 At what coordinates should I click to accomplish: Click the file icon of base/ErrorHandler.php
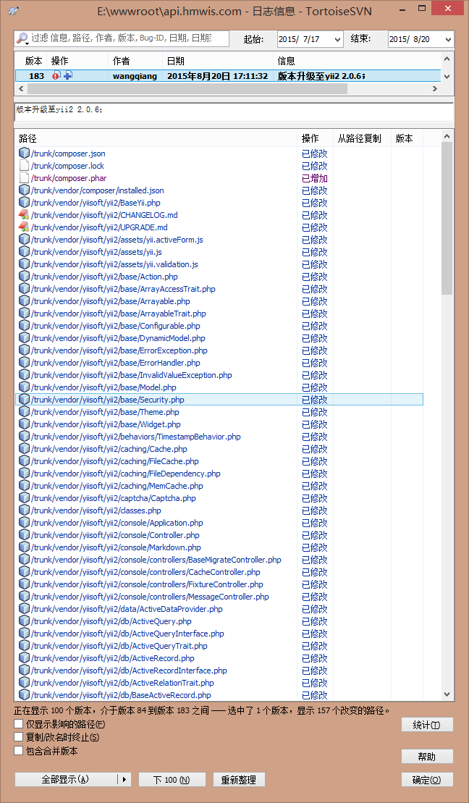click(24, 363)
